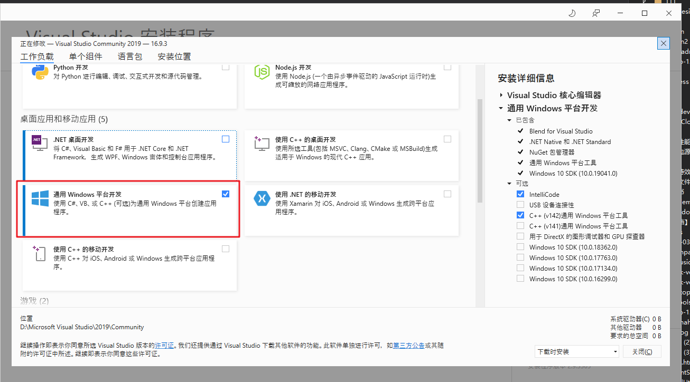Click the C++ 桌面开发 monitor icon
Viewport: 690px width, 382px height.
[x=261, y=145]
